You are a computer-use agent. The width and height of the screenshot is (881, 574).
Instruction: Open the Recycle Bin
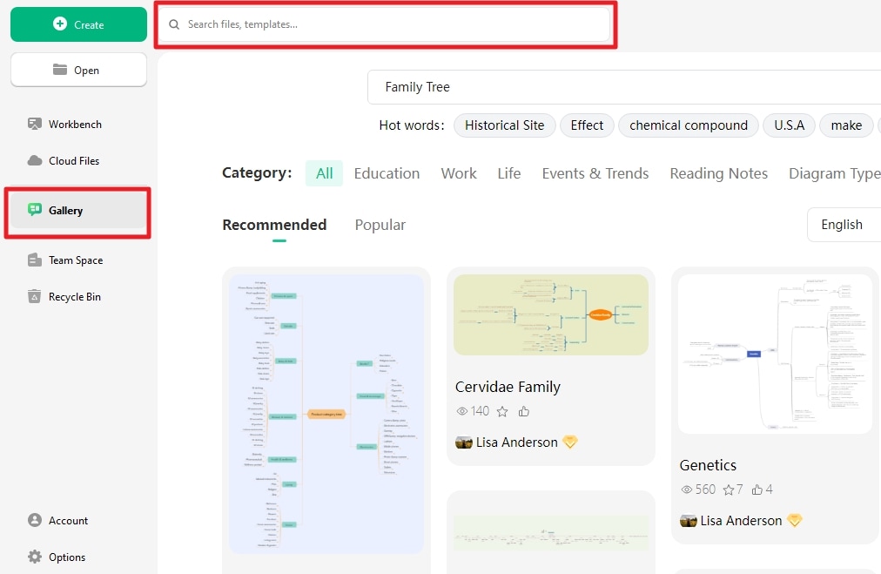[x=74, y=297]
